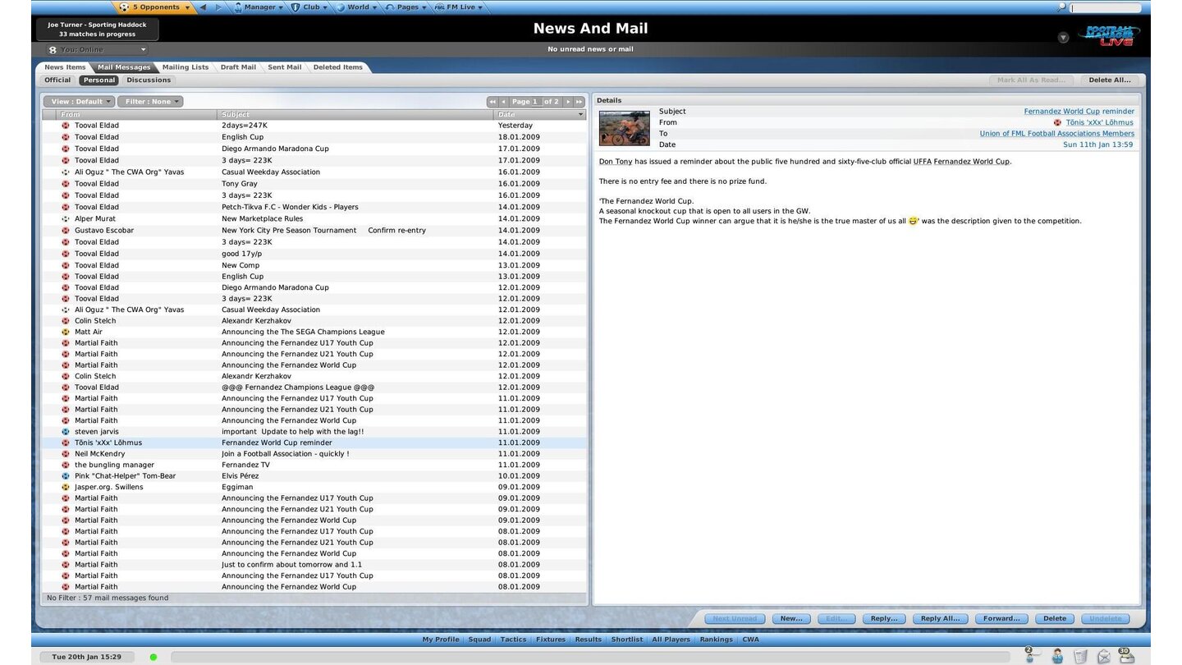
Task: Open the manager figure icon in status bar
Action: tap(1057, 655)
